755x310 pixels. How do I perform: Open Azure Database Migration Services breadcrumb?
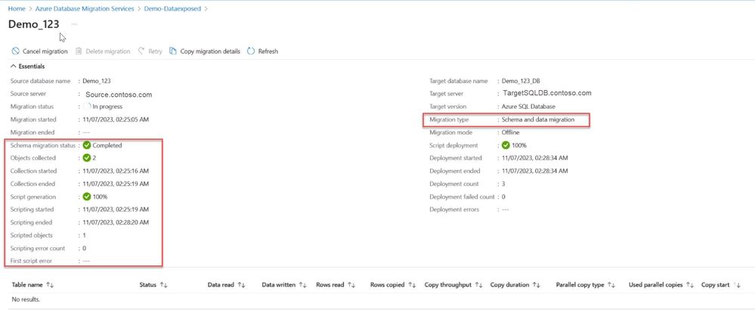point(85,8)
